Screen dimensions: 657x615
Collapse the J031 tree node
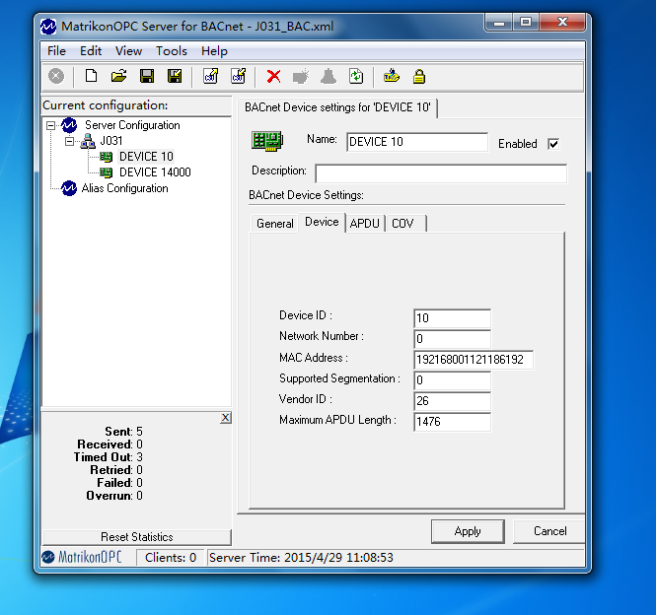69,142
